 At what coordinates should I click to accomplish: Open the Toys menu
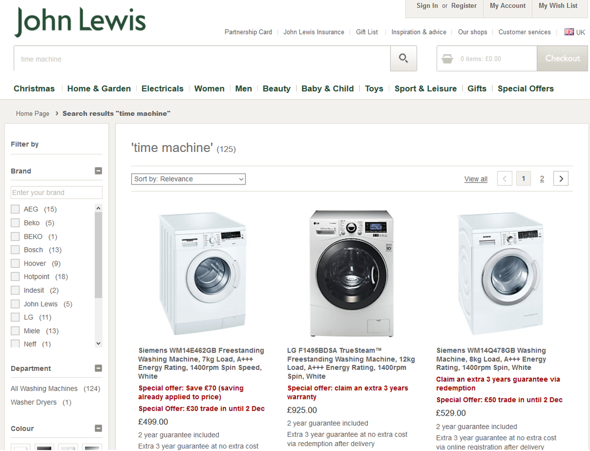click(x=374, y=89)
